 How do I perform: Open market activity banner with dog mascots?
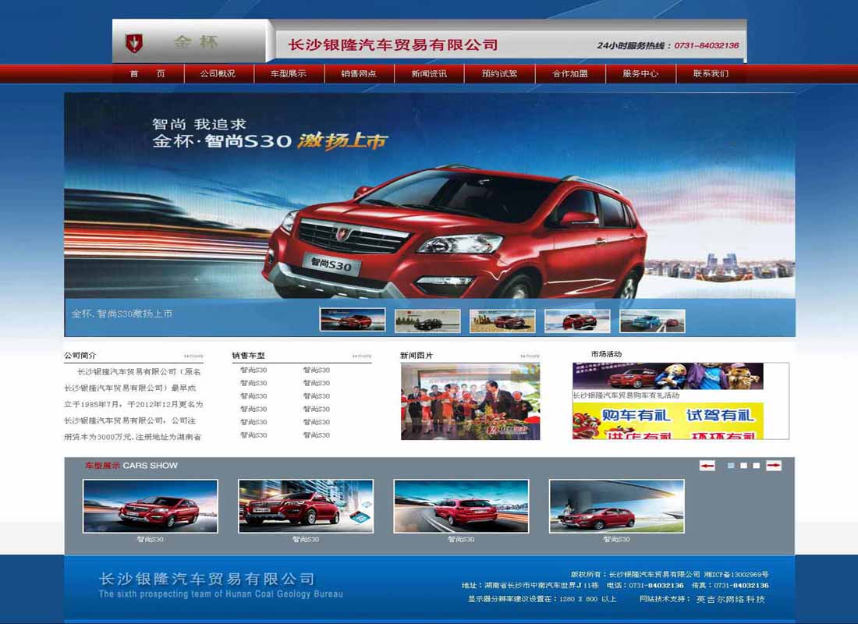[668, 376]
